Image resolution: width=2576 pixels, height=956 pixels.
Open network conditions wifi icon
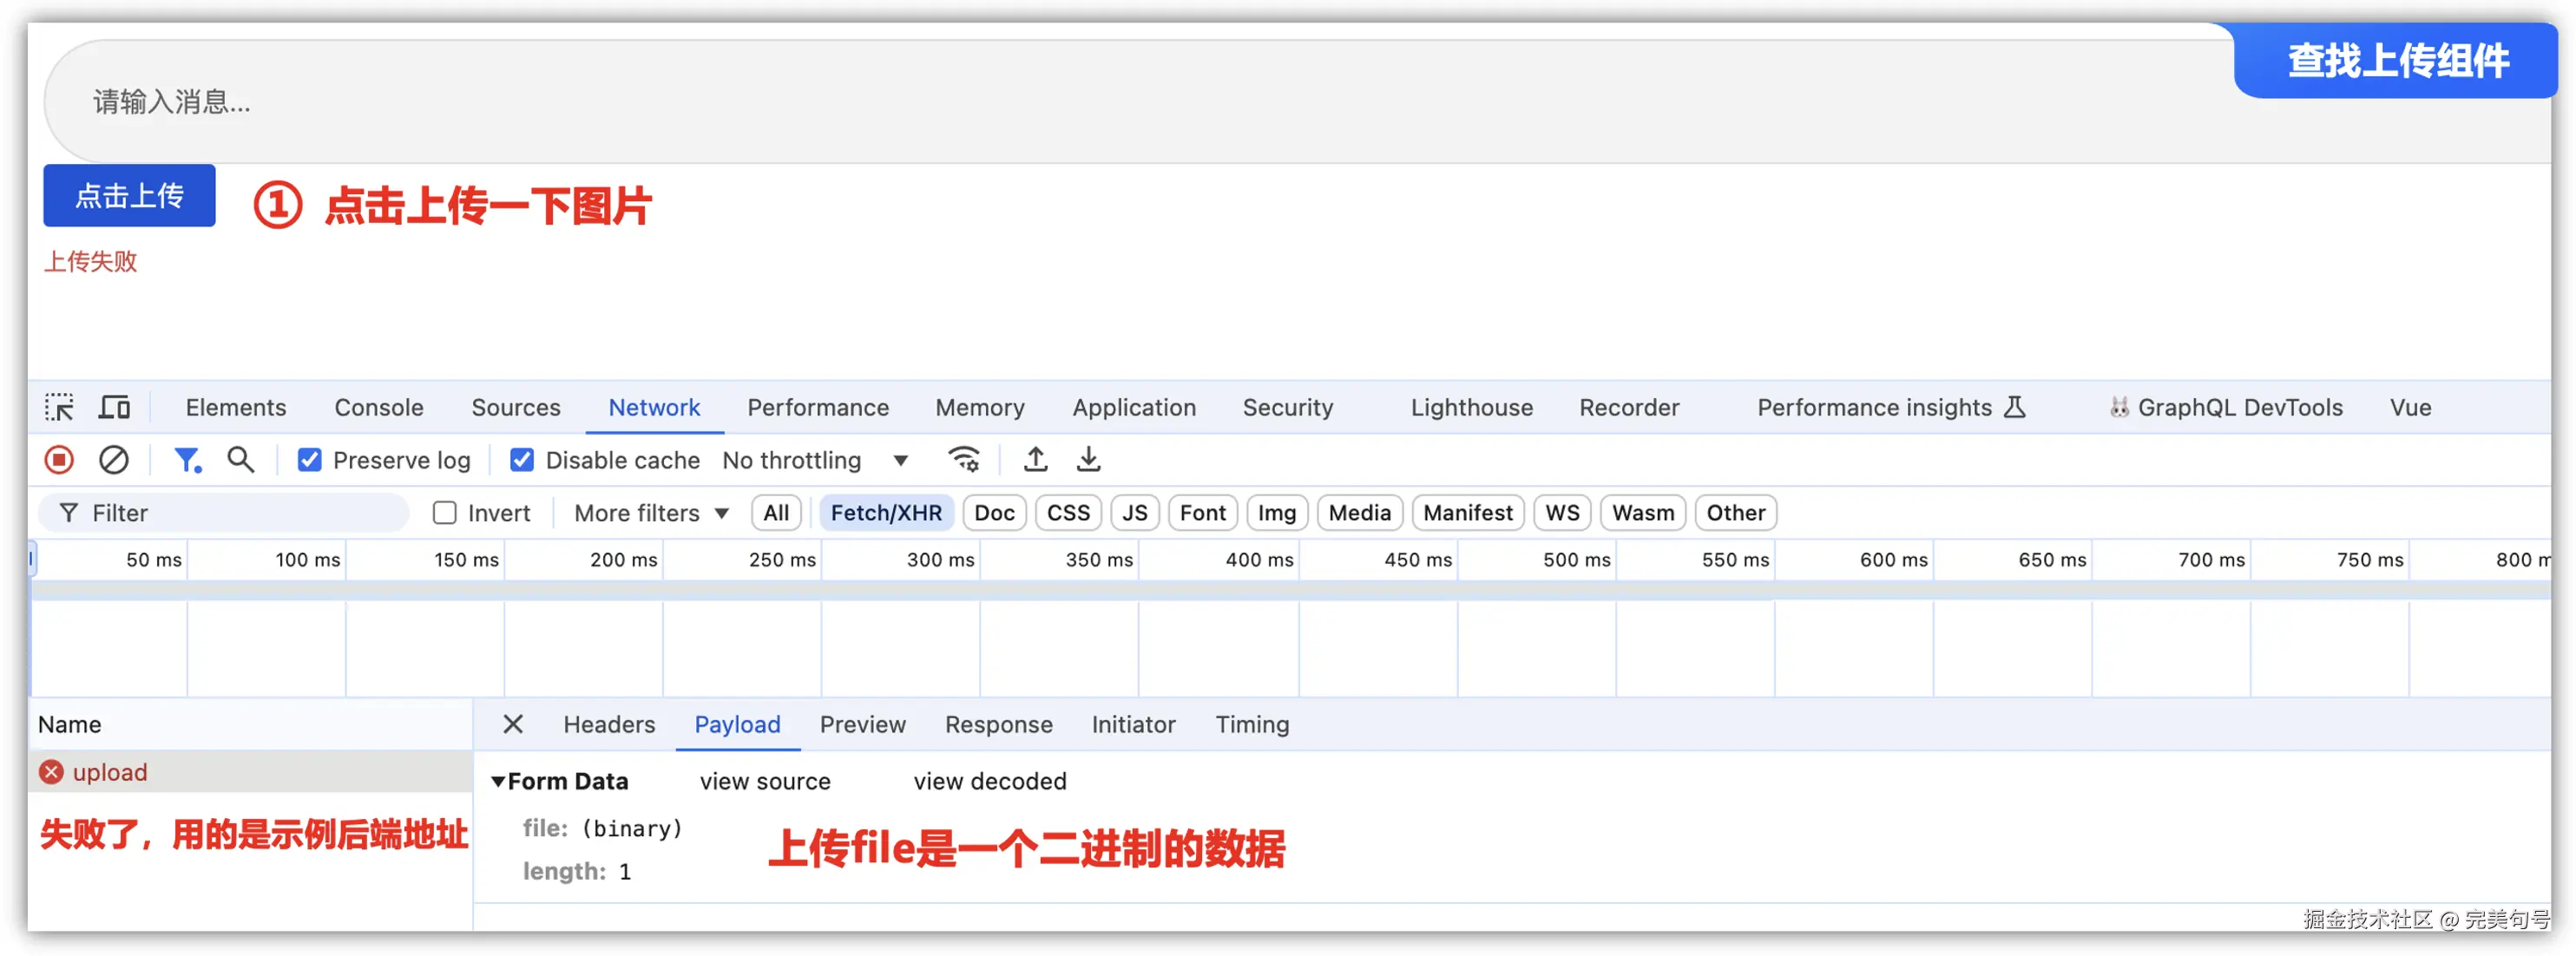tap(963, 460)
